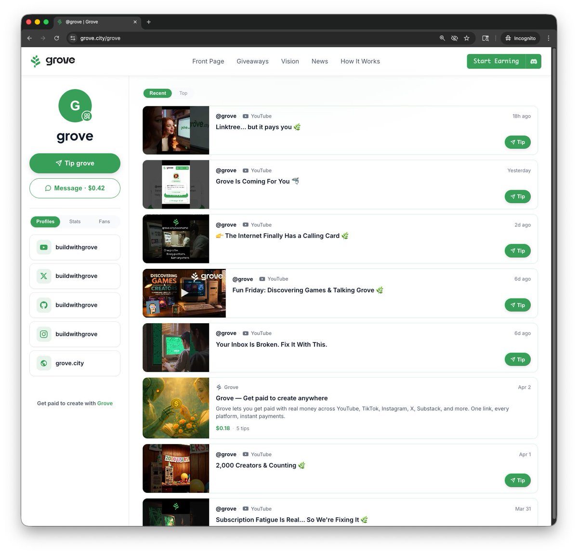
Task: Click the '5 tips' count text
Action: 243,428
